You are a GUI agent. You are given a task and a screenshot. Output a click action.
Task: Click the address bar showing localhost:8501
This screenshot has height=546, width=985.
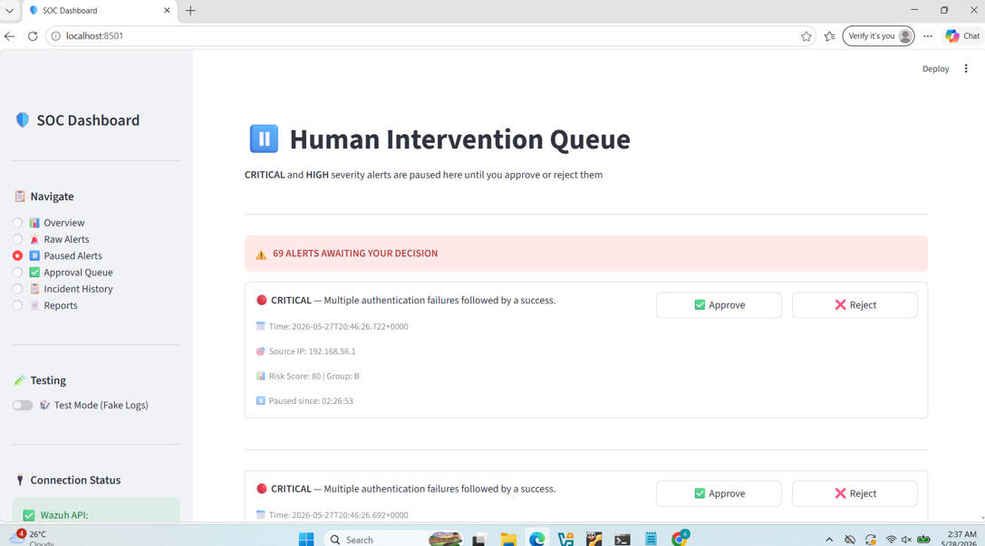point(430,36)
